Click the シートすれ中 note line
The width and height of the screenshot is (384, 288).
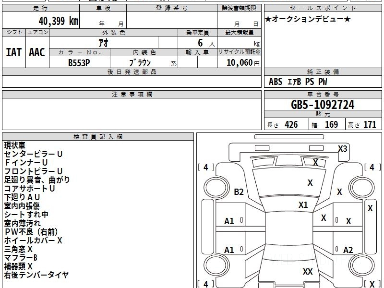coord(26,215)
